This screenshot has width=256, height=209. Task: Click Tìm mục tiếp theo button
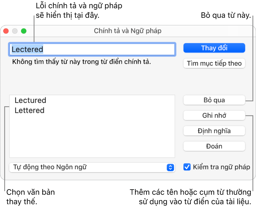click(214, 63)
